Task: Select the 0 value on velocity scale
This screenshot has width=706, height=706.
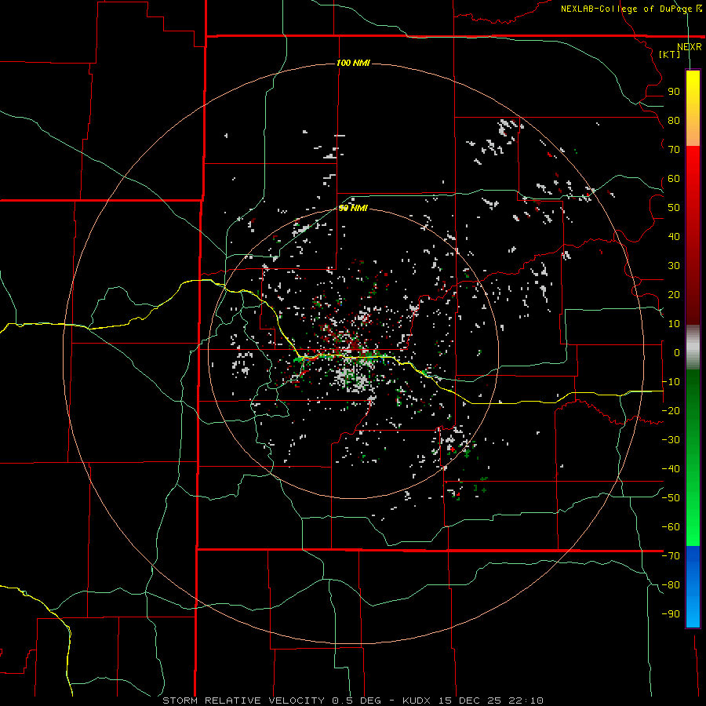Action: 677,353
